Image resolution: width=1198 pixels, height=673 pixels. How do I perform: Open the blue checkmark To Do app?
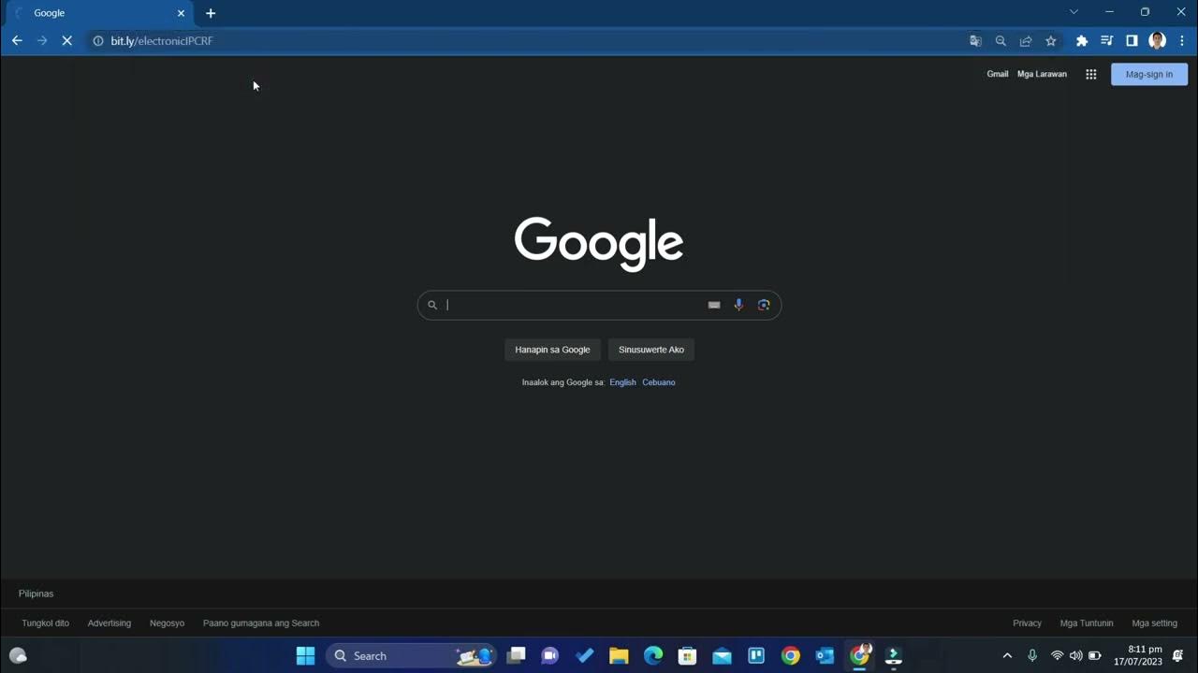click(x=585, y=656)
